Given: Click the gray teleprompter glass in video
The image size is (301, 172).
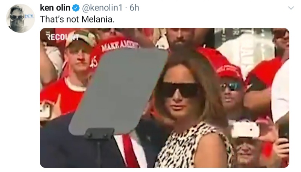Looking at the screenshot, I should (118, 91).
